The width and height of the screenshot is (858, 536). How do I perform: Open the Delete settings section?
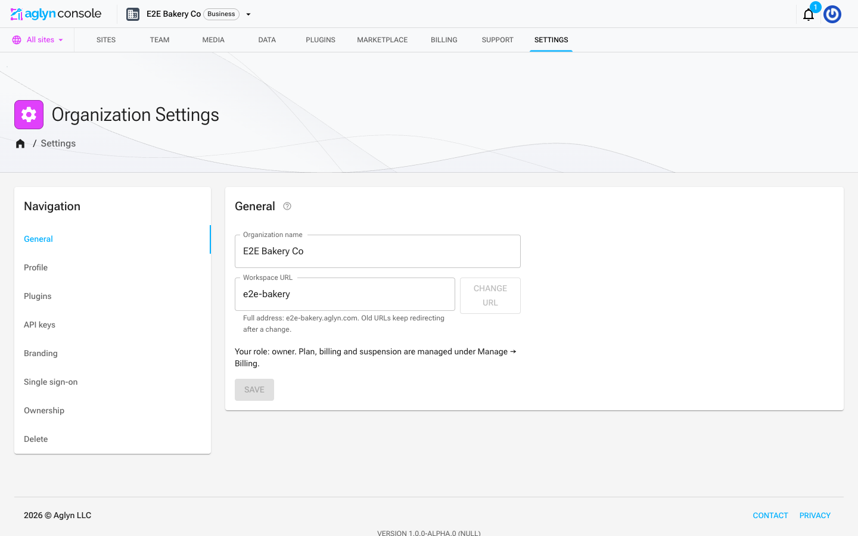[113, 439]
